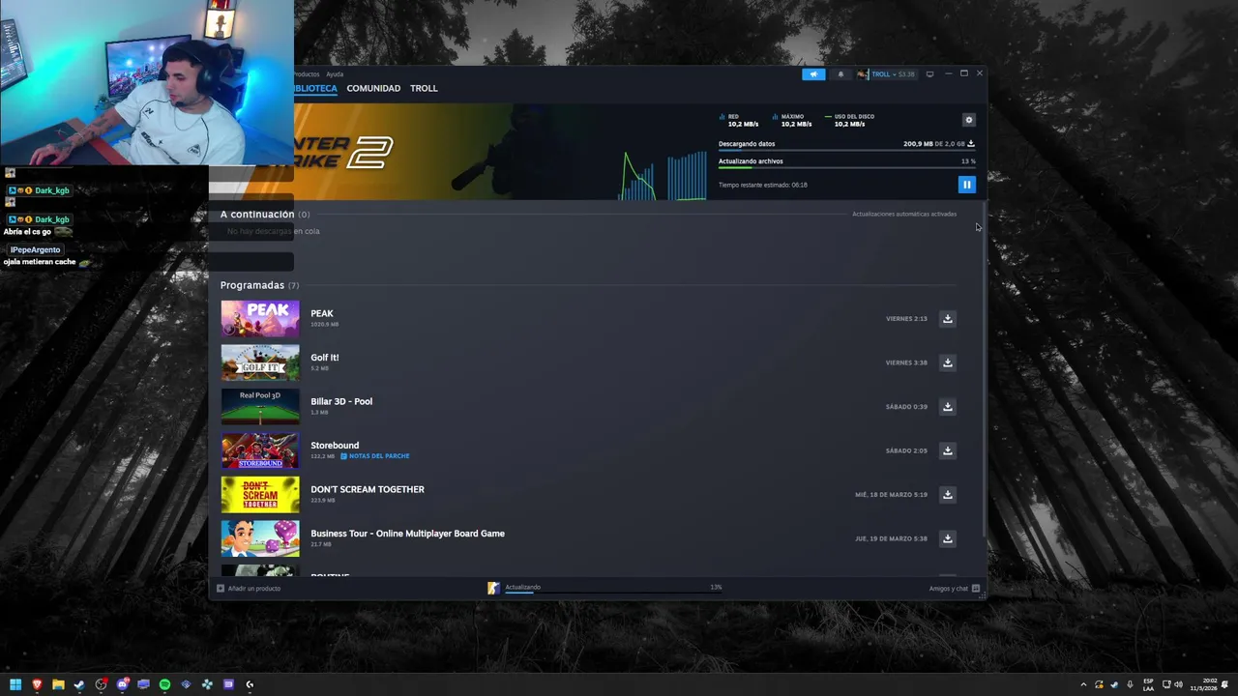Click the downloads list scrollbar
Image resolution: width=1238 pixels, height=696 pixels.
(x=984, y=371)
